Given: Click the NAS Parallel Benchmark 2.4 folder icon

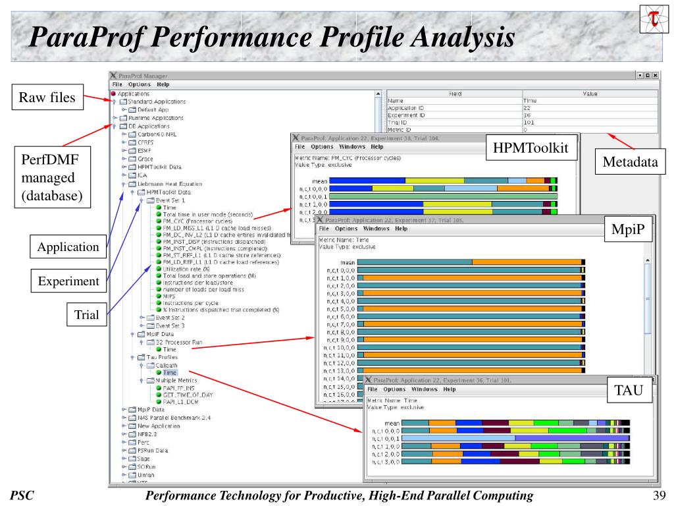Looking at the screenshot, I should click(x=132, y=418).
